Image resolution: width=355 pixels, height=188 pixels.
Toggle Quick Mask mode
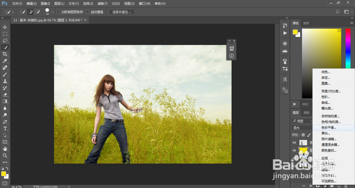tap(5, 183)
